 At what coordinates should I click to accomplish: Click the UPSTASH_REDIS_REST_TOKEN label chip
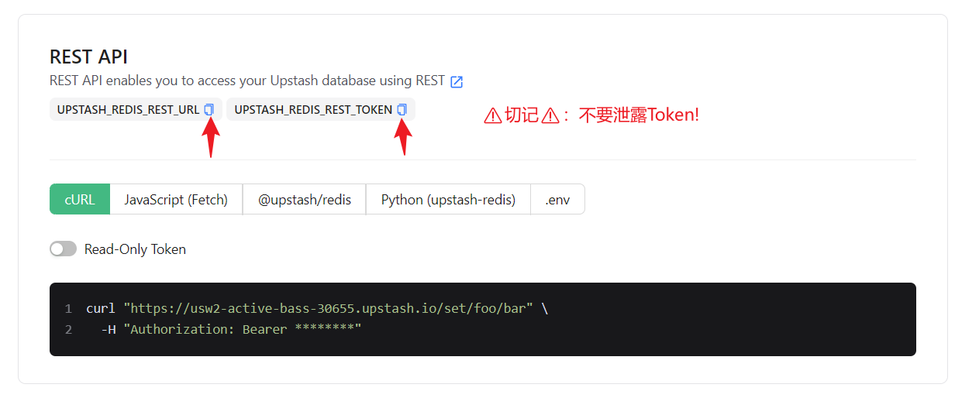312,110
